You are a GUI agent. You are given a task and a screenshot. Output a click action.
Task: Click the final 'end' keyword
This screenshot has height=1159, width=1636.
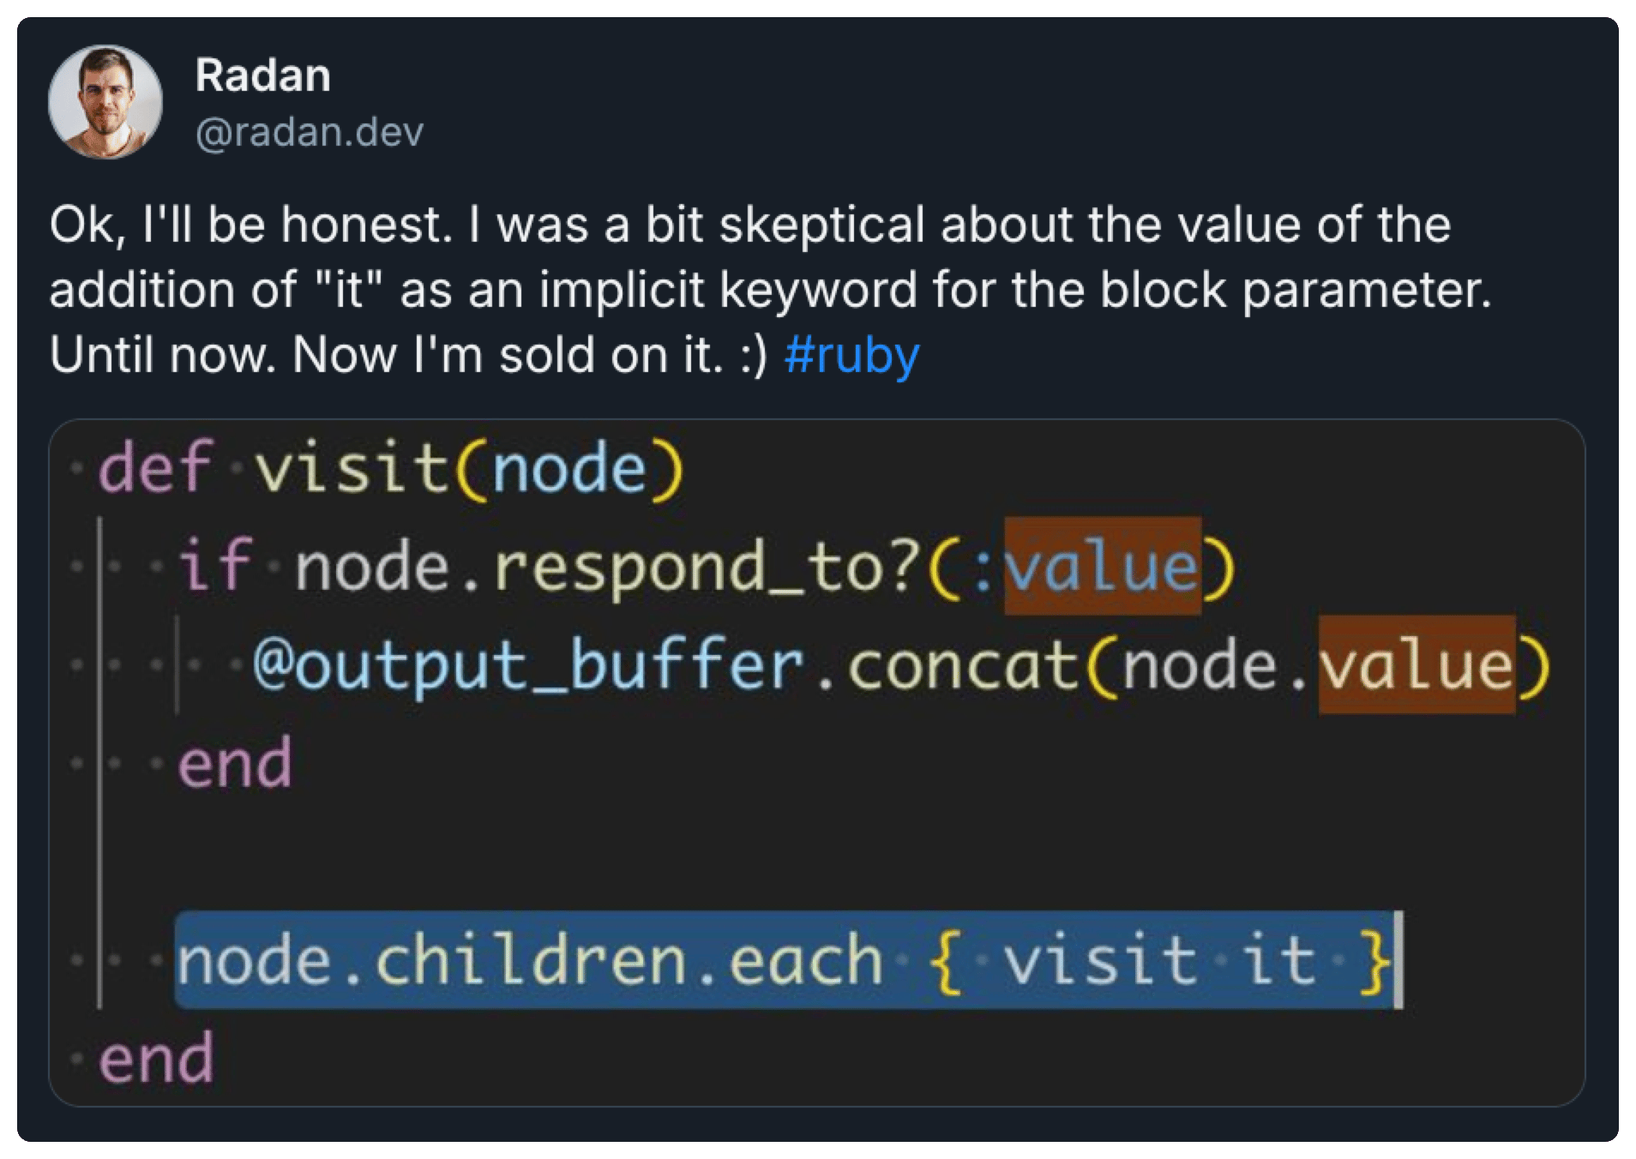(156, 1059)
